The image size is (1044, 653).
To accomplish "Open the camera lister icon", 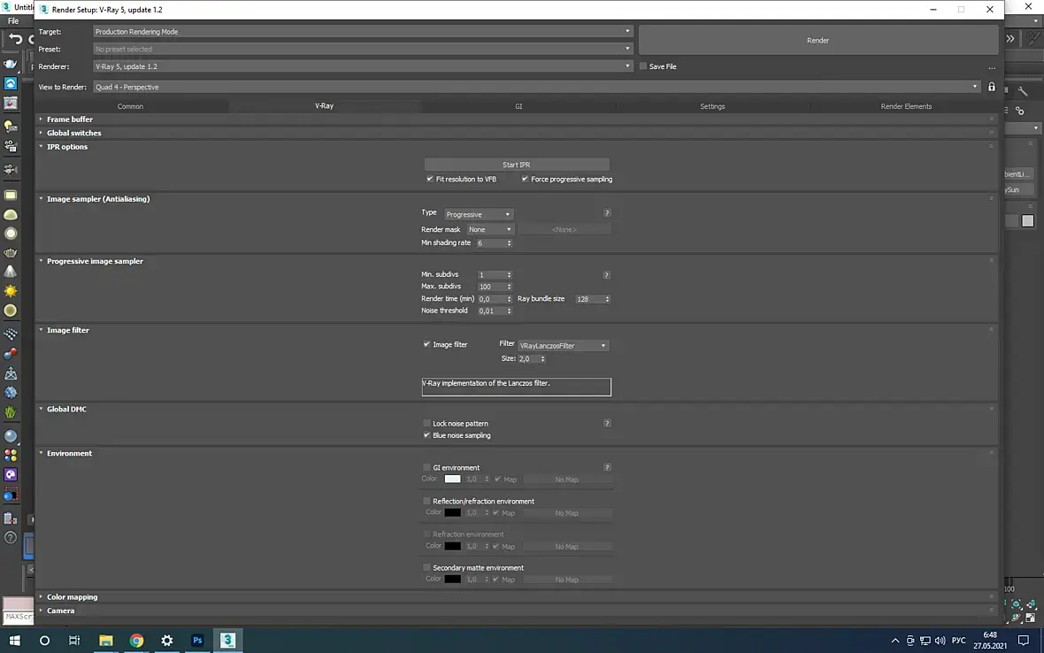I will pos(11,146).
